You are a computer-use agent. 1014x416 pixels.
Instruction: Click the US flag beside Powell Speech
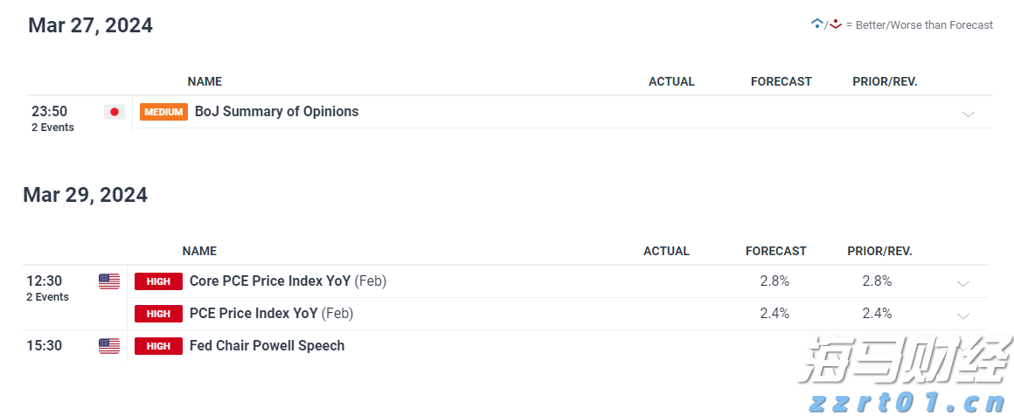109,346
